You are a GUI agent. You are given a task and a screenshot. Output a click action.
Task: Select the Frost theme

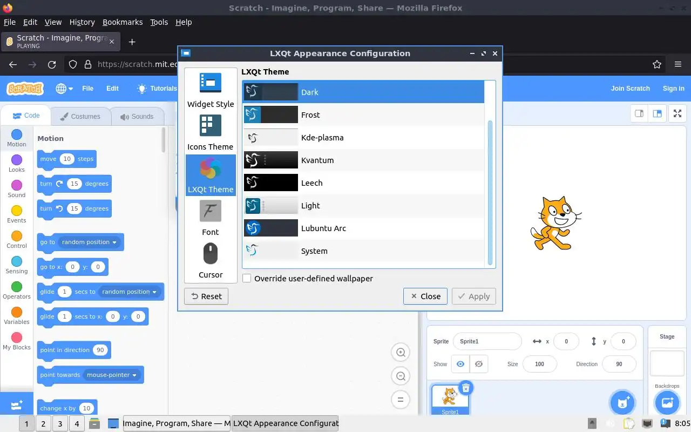[x=363, y=114]
